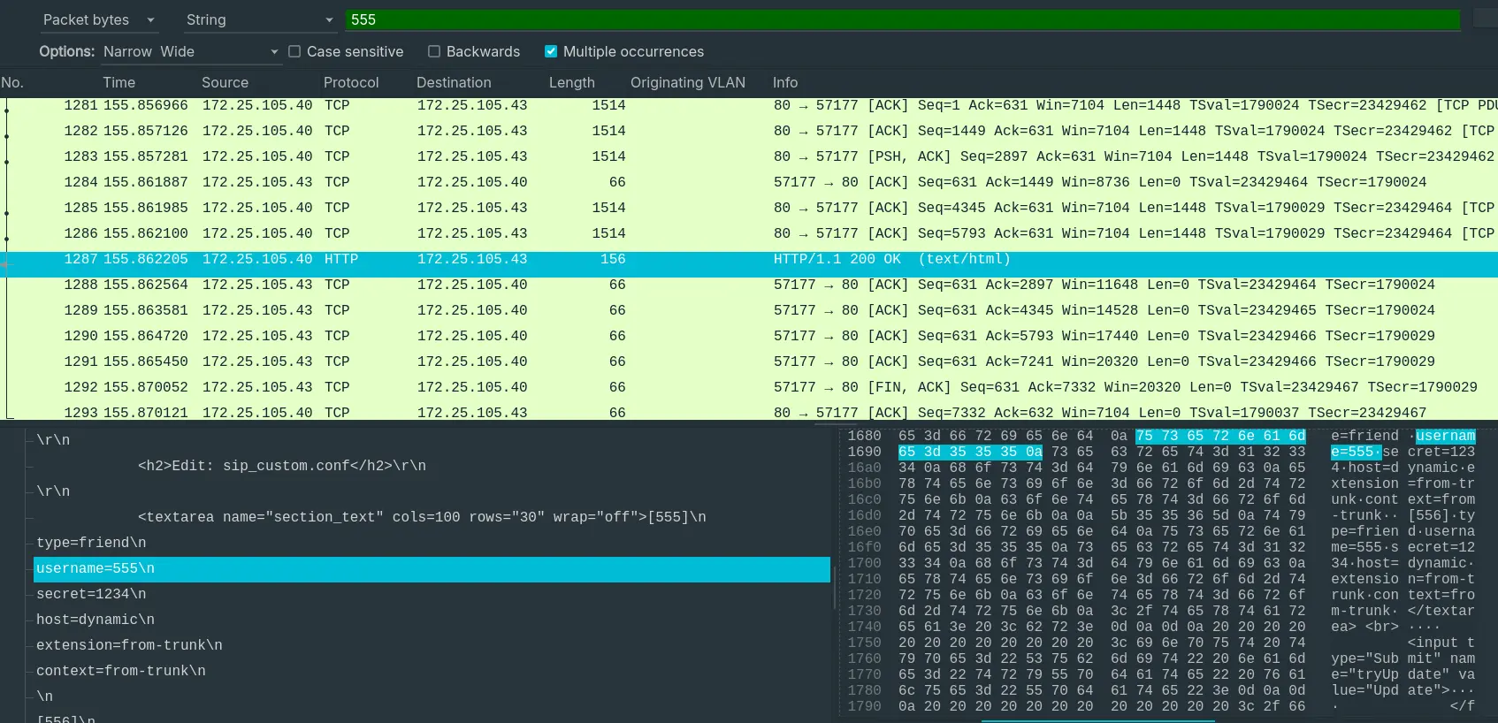
Task: Sort by the Originating VLAN column
Action: (x=687, y=82)
